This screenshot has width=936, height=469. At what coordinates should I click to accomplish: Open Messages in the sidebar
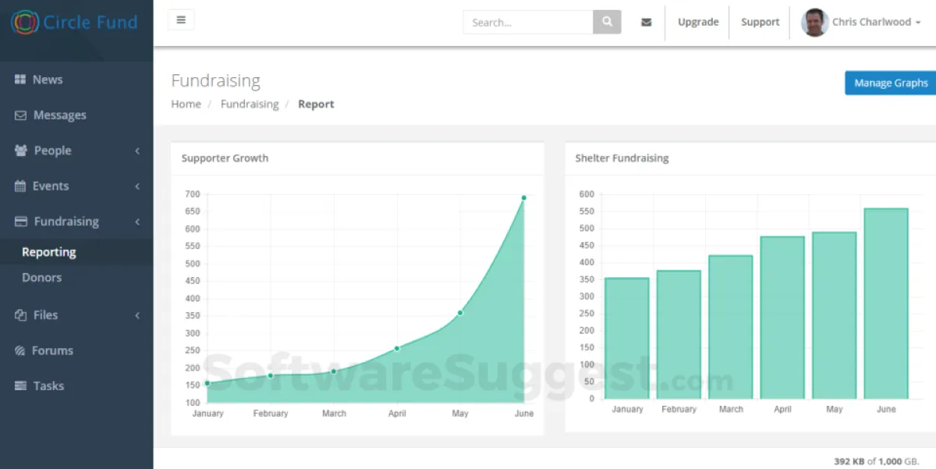(x=59, y=115)
